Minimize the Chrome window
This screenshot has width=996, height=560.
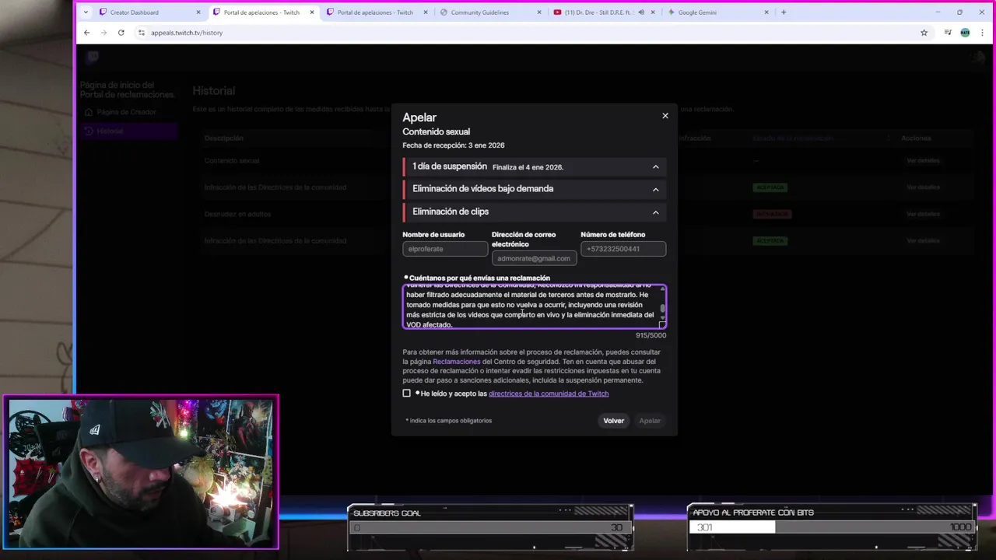tap(938, 12)
